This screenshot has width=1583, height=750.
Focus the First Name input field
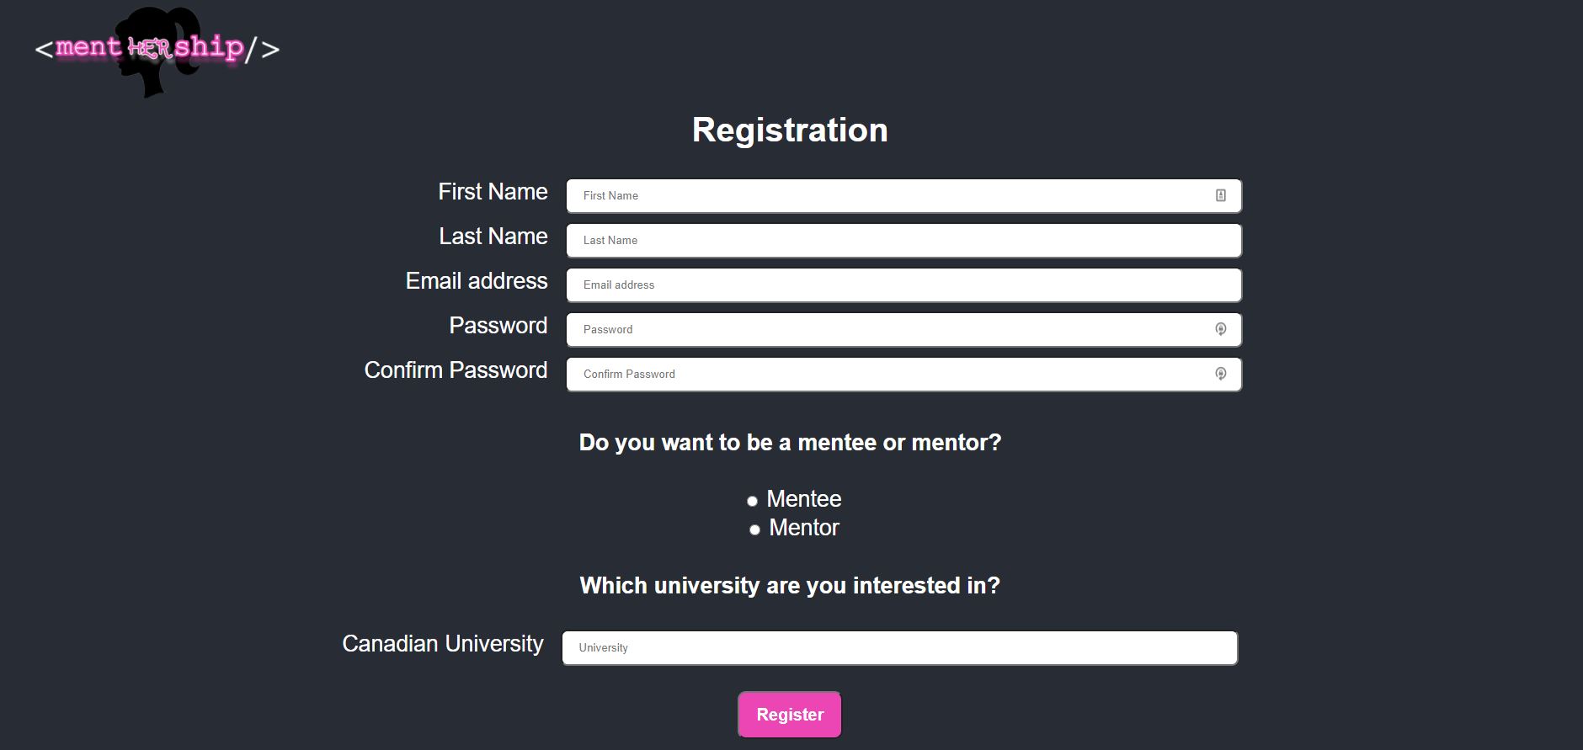pyautogui.click(x=893, y=195)
